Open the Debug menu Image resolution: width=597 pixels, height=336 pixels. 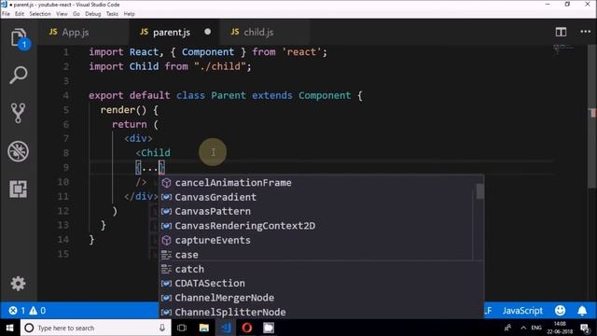coord(92,14)
